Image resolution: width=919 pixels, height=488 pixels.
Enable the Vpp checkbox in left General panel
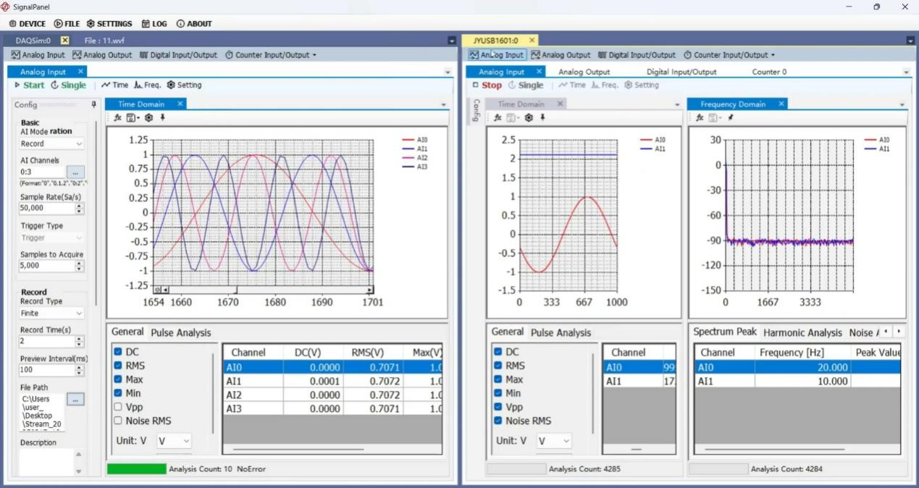[x=118, y=407]
